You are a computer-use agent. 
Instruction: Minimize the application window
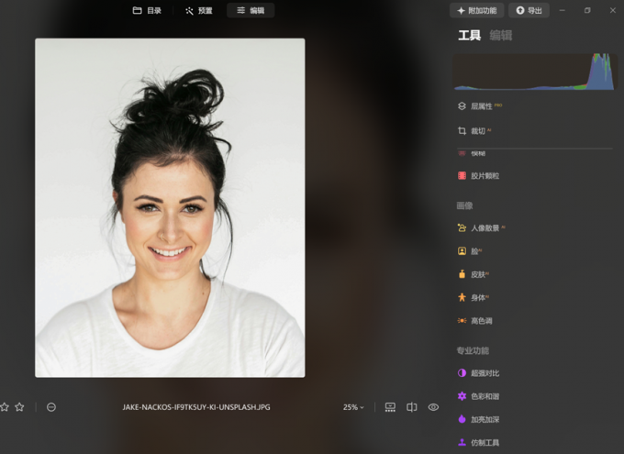point(562,10)
